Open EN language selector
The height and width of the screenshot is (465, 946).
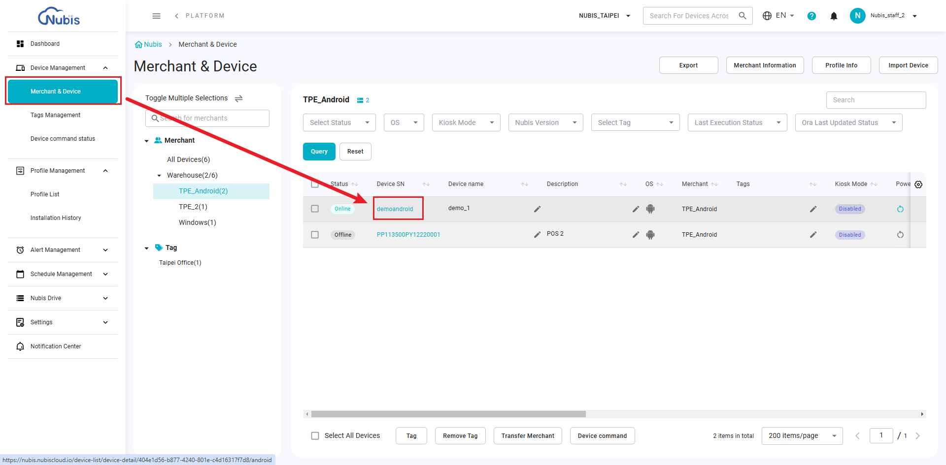[778, 16]
